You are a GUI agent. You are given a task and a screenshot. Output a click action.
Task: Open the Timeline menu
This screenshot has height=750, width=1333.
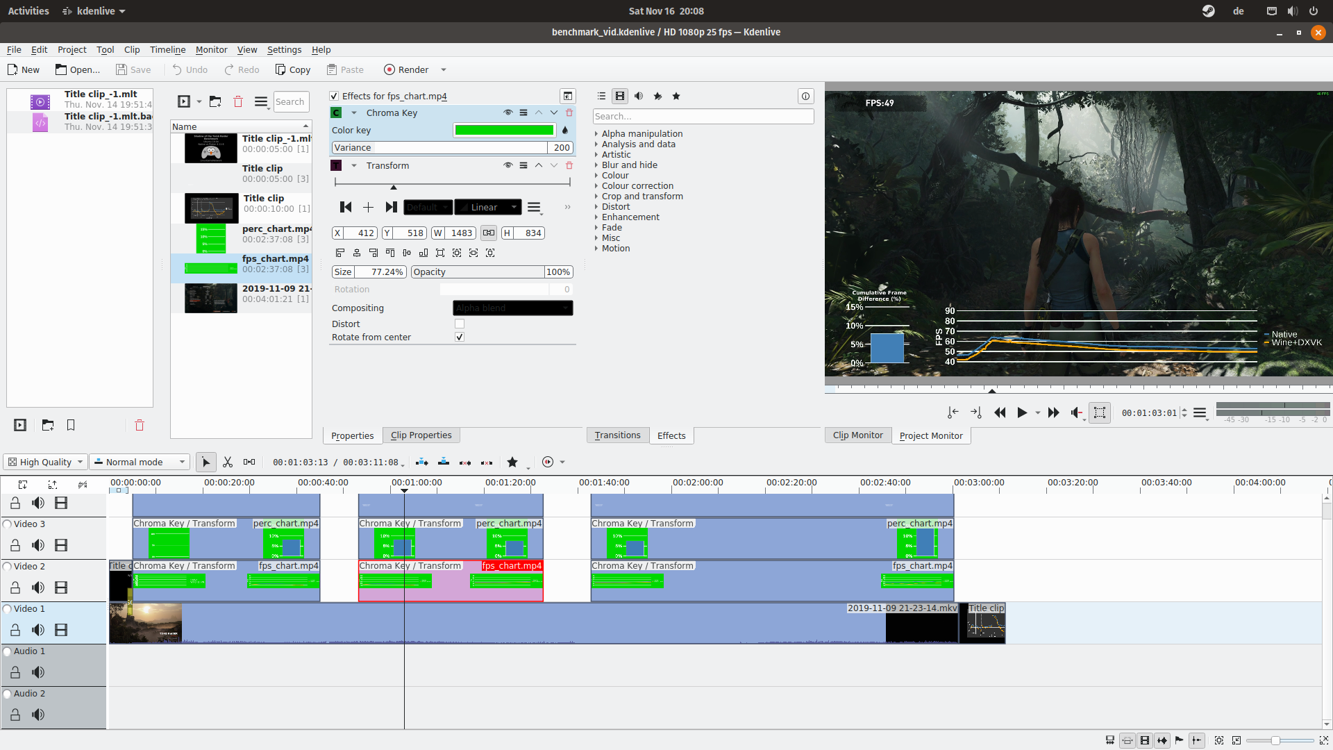pyautogui.click(x=167, y=49)
